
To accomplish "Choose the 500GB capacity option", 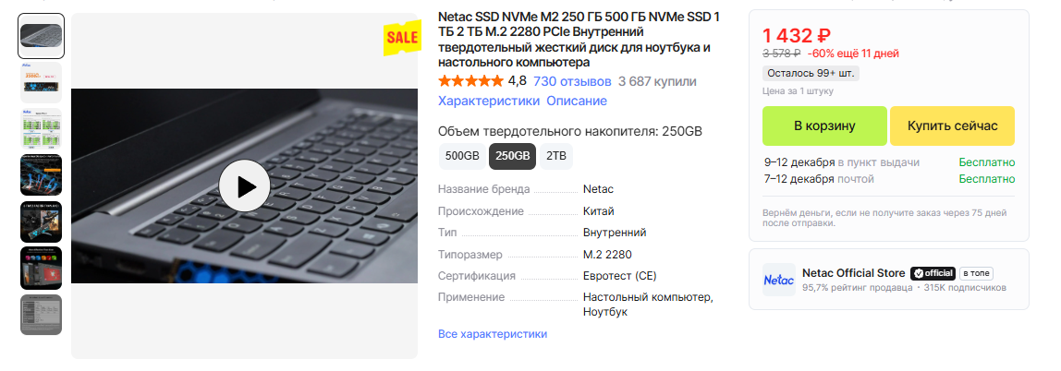I will point(462,156).
